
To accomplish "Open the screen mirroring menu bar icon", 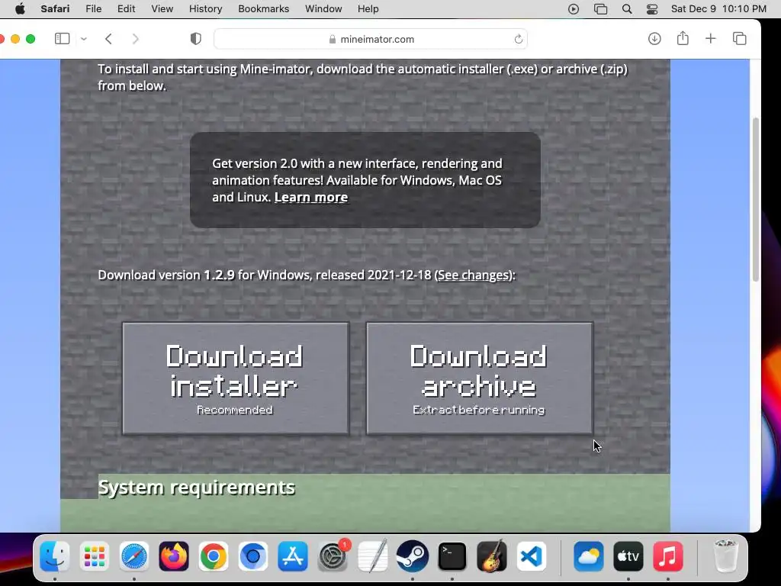I will pyautogui.click(x=601, y=9).
